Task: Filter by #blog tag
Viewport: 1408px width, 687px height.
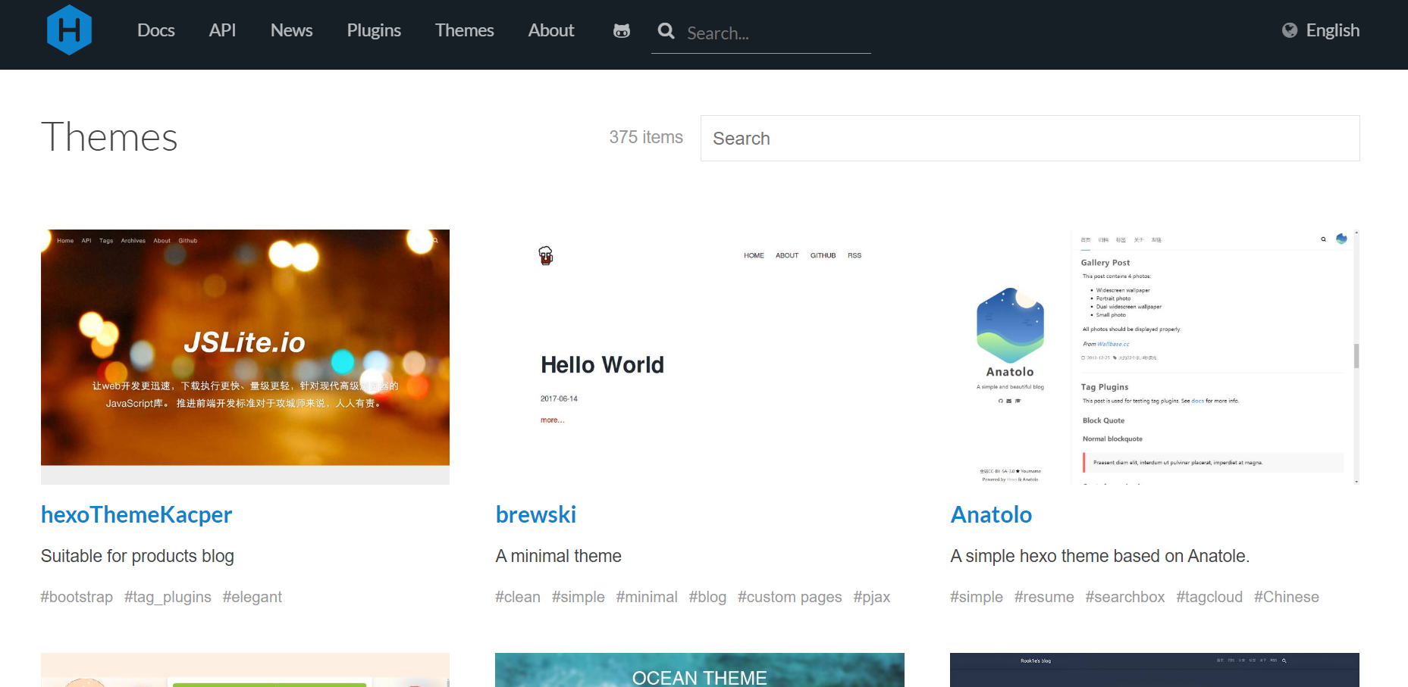Action: pyautogui.click(x=707, y=597)
